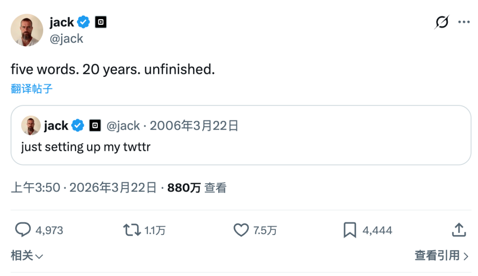The width and height of the screenshot is (478, 276).
Task: Open the three-dot more options menu
Action: [463, 22]
